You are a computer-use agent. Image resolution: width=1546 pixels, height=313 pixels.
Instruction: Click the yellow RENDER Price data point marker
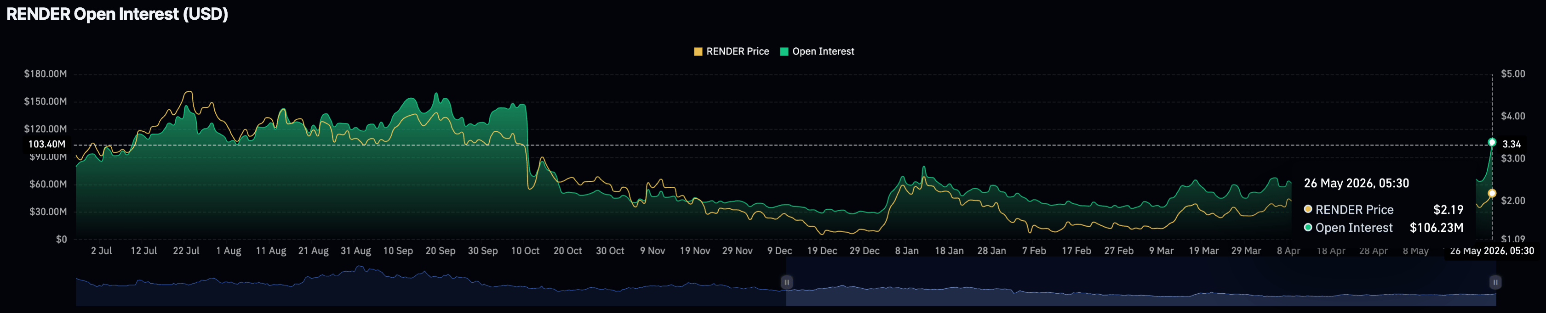[1492, 193]
